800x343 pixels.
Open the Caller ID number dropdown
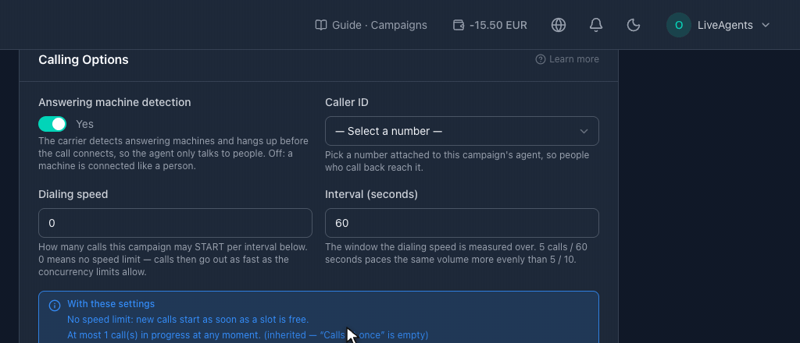462,131
